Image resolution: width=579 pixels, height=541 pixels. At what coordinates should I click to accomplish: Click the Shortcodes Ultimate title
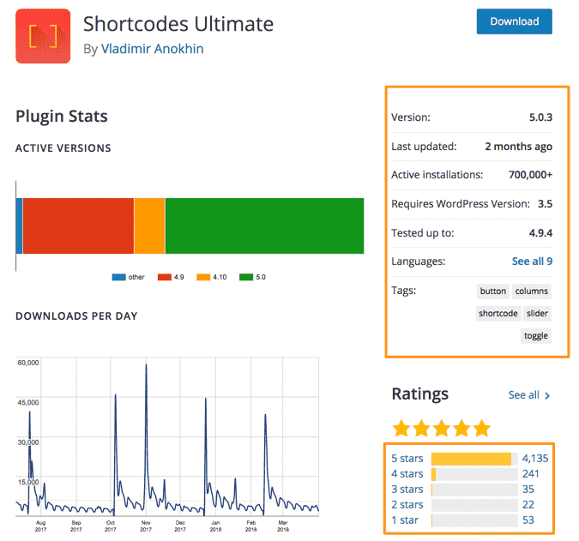(x=178, y=24)
